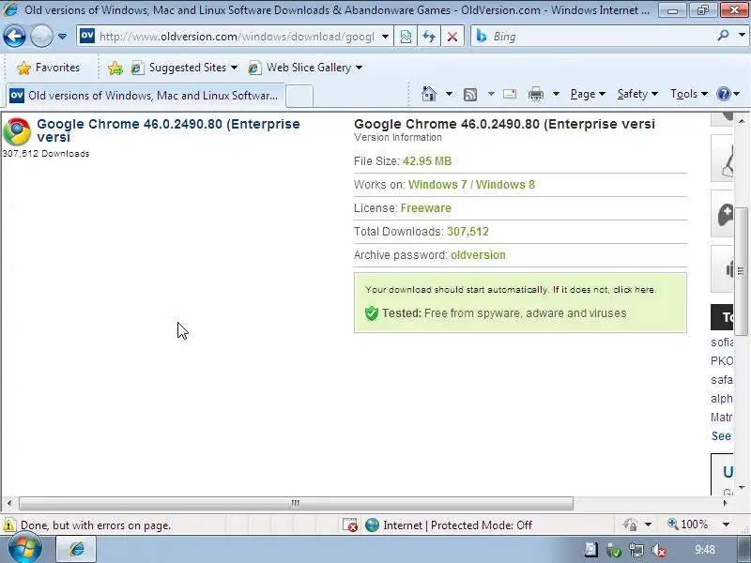Click the 307,512 Total Downloads value
This screenshot has height=563, width=751.
467,232
